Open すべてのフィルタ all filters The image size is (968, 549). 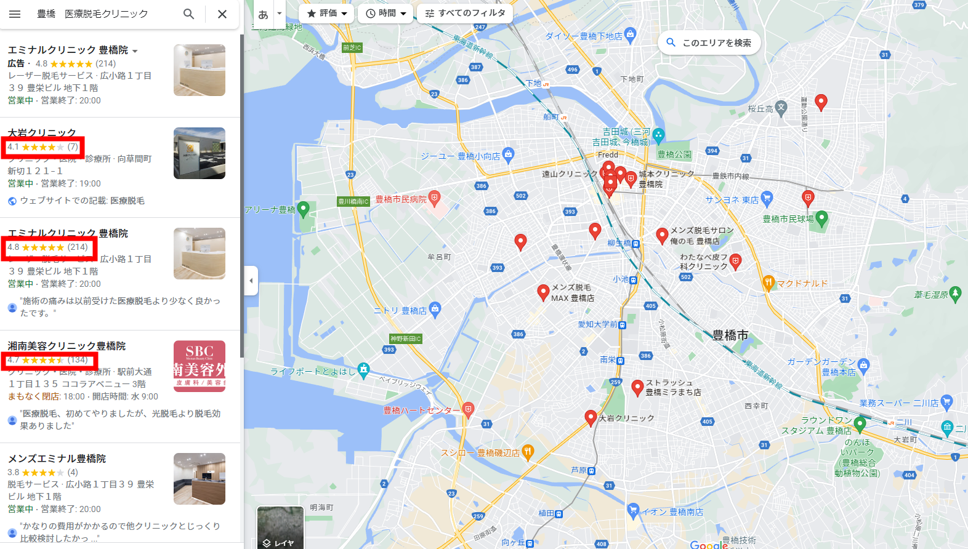pos(465,13)
